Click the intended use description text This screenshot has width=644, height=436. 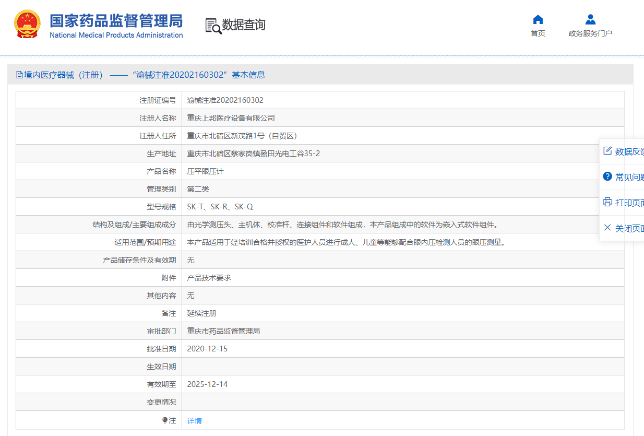347,242
